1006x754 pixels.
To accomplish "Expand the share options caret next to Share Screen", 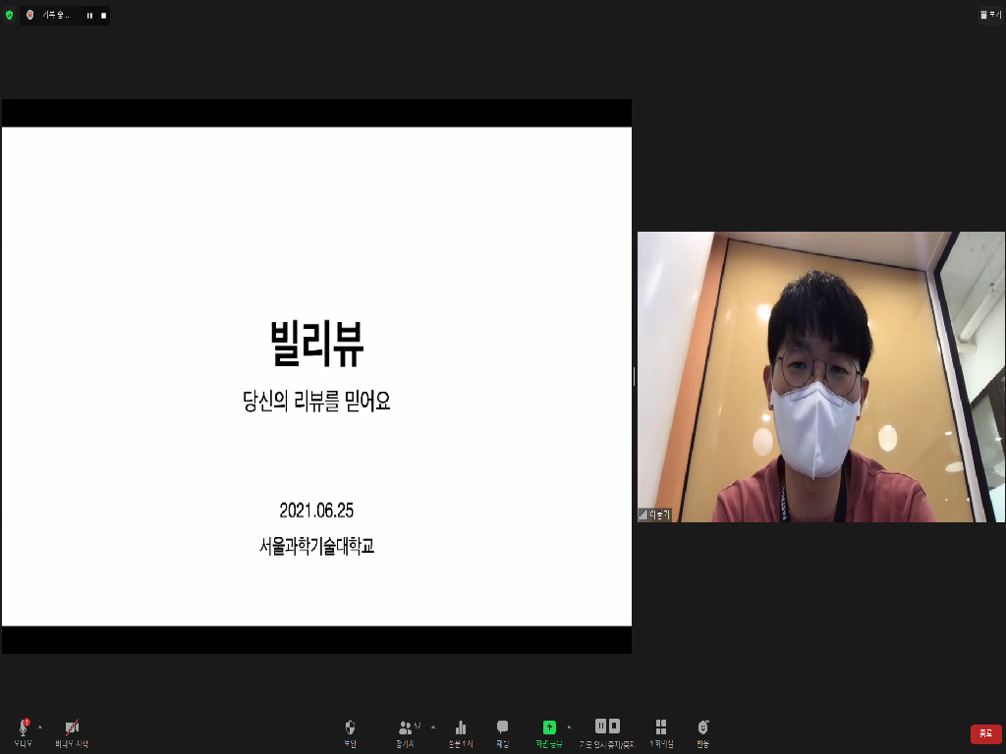I will point(569,727).
